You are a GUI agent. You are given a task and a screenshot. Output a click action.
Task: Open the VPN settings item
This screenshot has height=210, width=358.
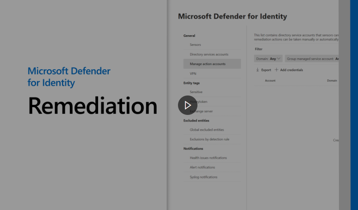193,73
